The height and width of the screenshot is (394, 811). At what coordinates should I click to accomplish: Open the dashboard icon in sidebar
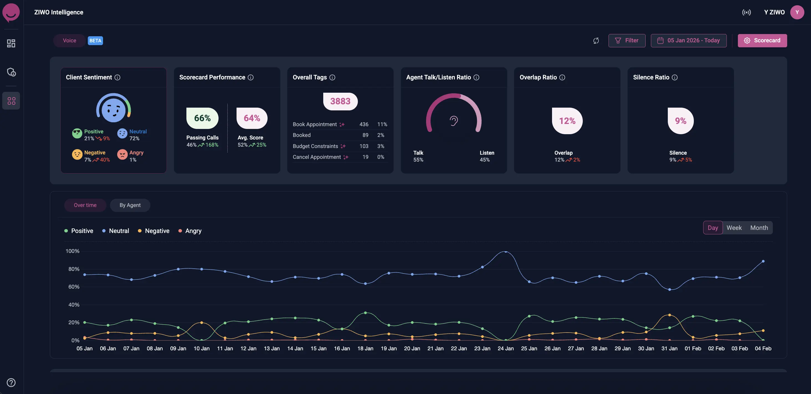(x=11, y=43)
